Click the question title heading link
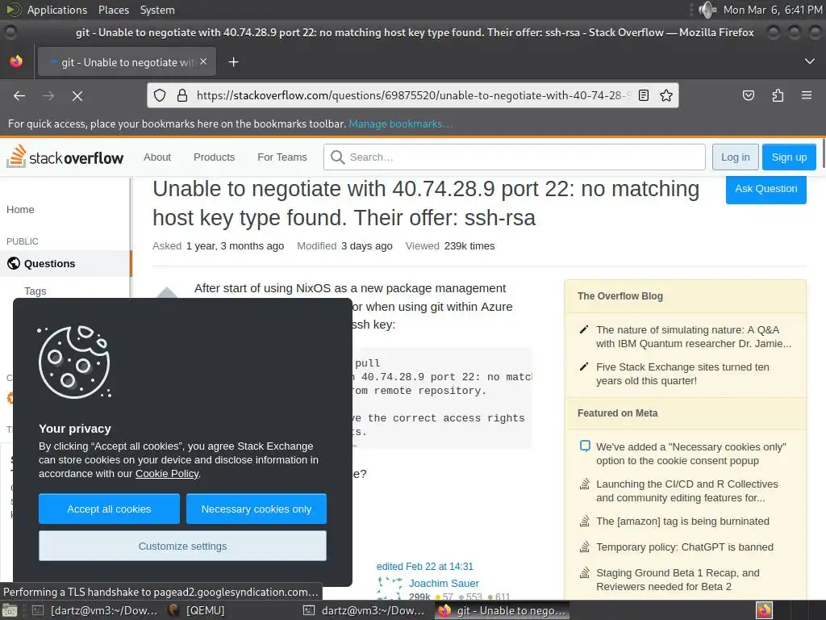The image size is (826, 620). 426,203
